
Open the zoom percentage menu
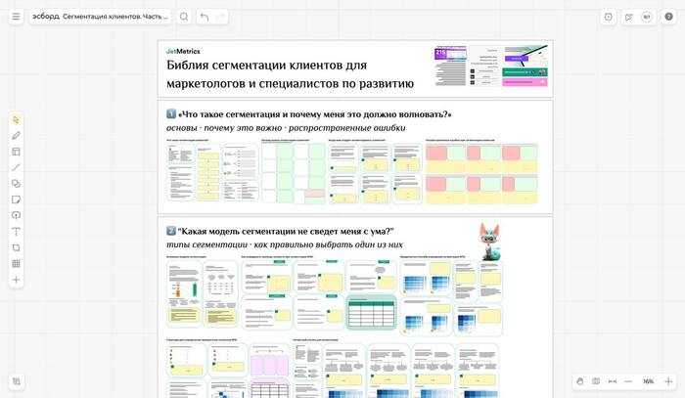[648, 381]
